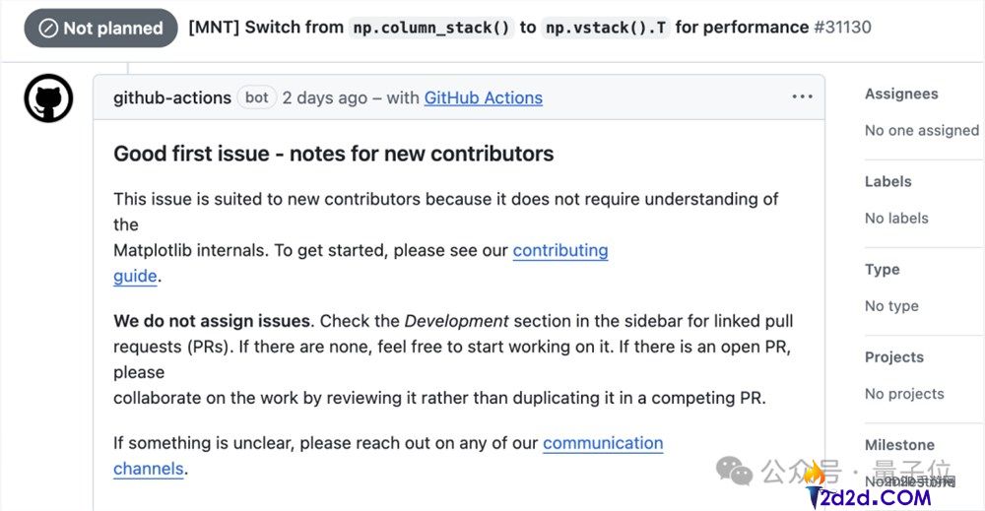The width and height of the screenshot is (985, 511).
Task: Open the Projects sidebar section
Action: 893,356
